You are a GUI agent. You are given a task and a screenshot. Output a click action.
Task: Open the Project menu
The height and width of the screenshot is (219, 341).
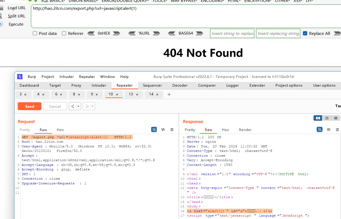(48, 77)
